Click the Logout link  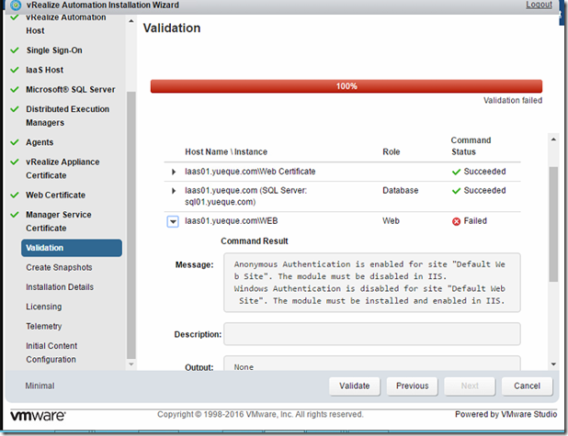pyautogui.click(x=539, y=5)
